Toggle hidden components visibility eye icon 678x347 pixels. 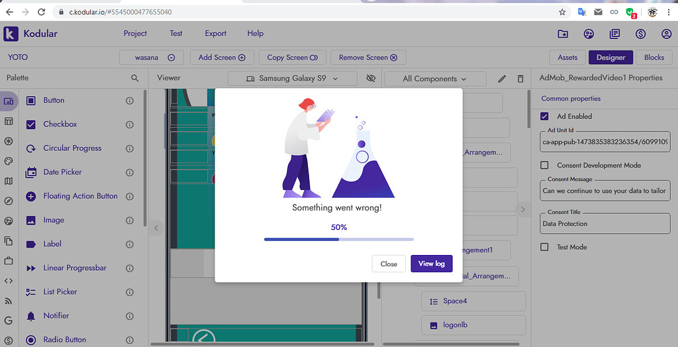pos(371,78)
